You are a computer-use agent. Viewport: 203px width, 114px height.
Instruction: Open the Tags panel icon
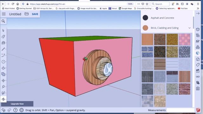pos(198,65)
